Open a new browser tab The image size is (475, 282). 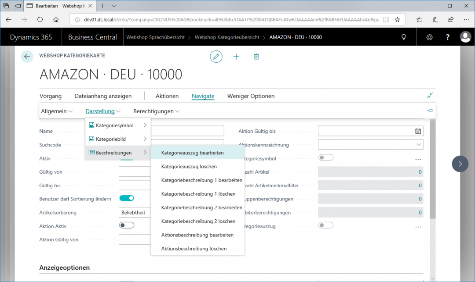click(102, 6)
